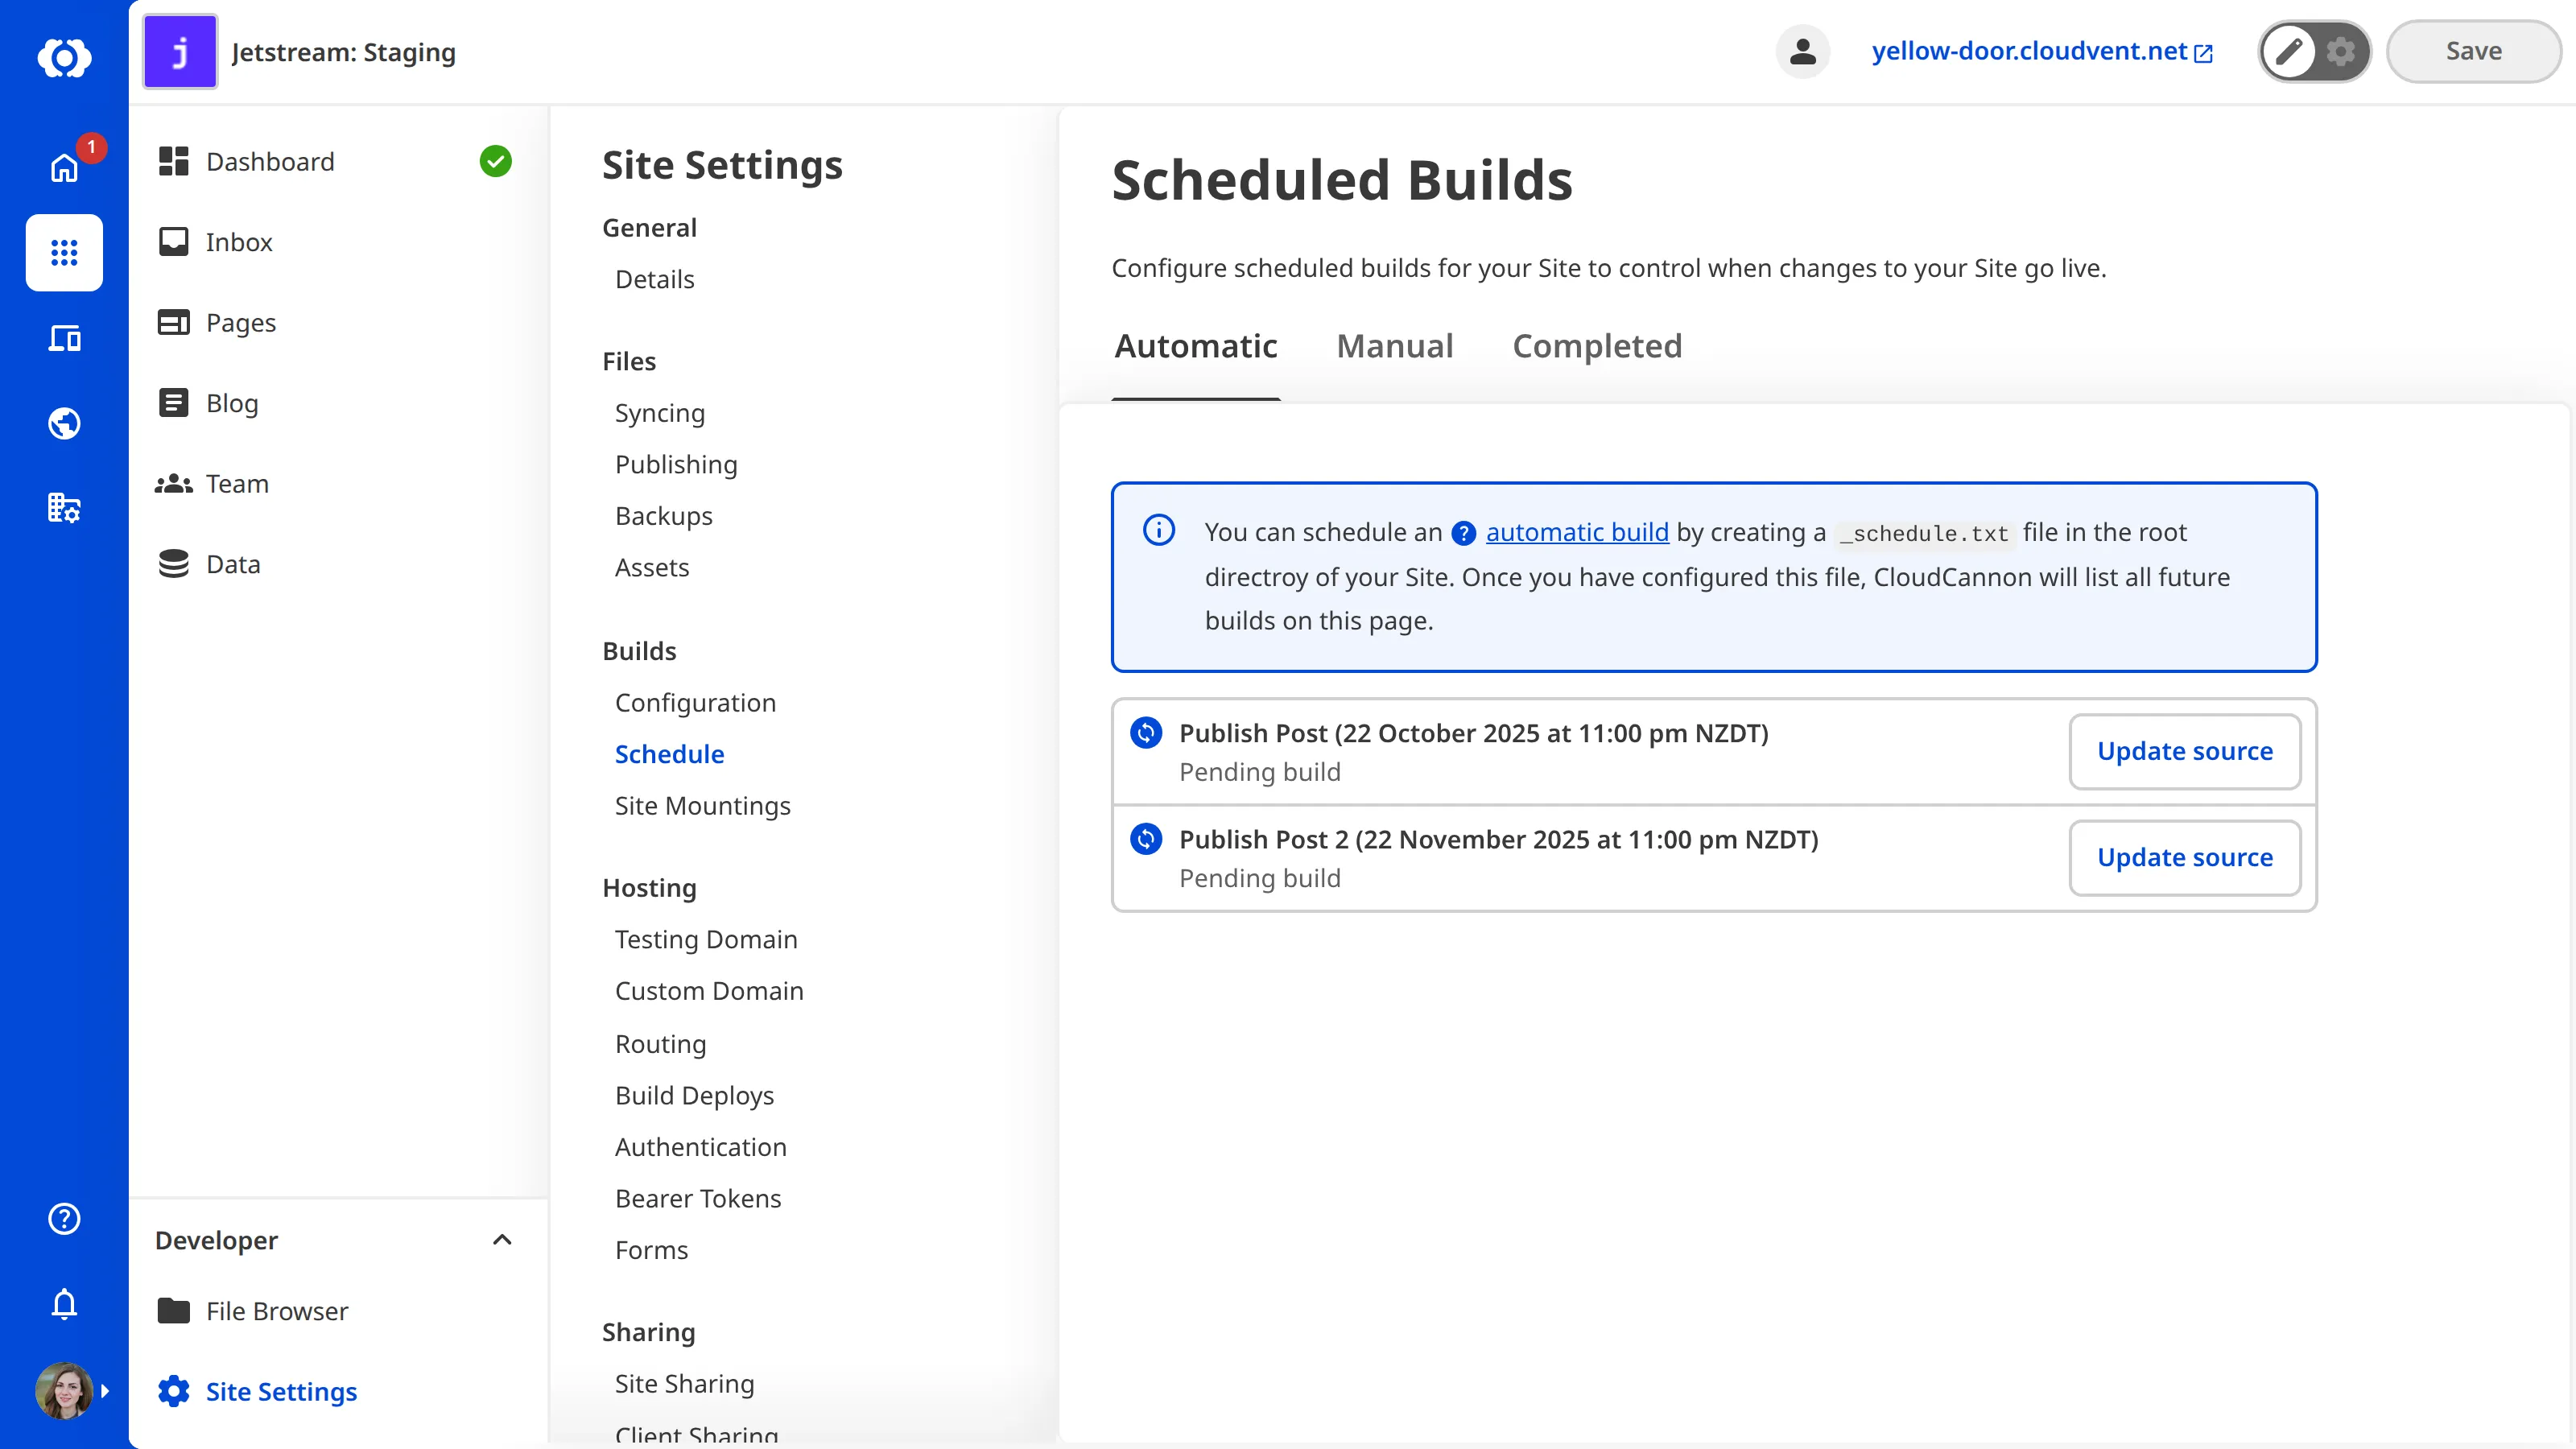This screenshot has height=1449, width=2576.
Task: Open the notifications bell icon
Action: click(64, 1303)
